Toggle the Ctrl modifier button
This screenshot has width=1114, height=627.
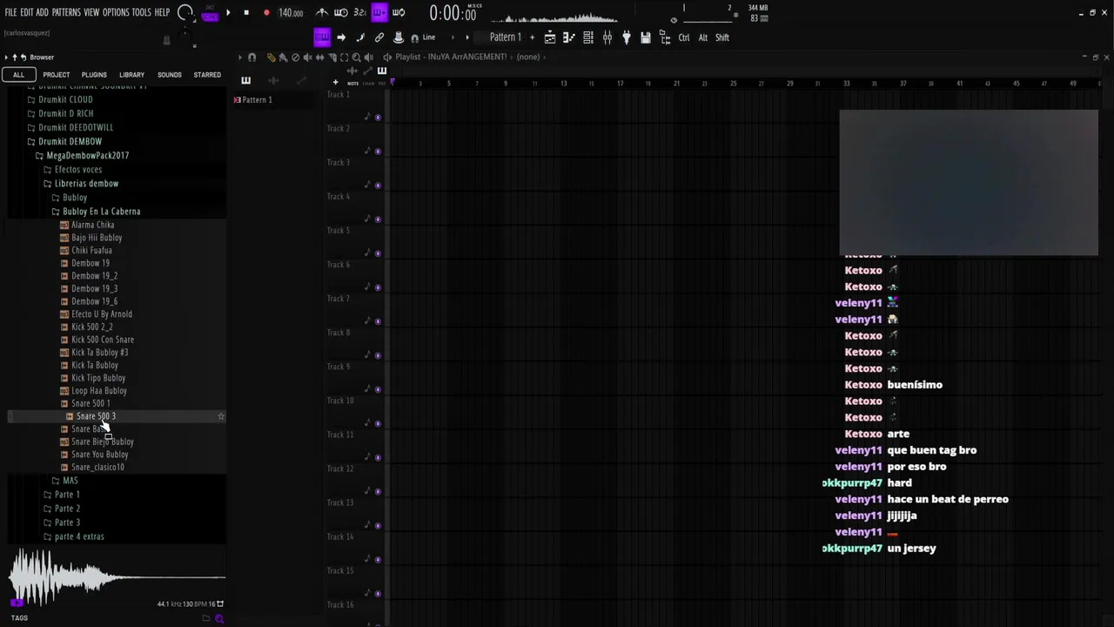click(x=684, y=37)
